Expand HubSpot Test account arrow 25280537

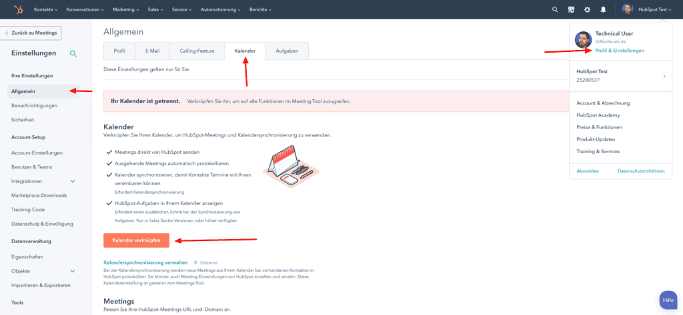[x=664, y=76]
